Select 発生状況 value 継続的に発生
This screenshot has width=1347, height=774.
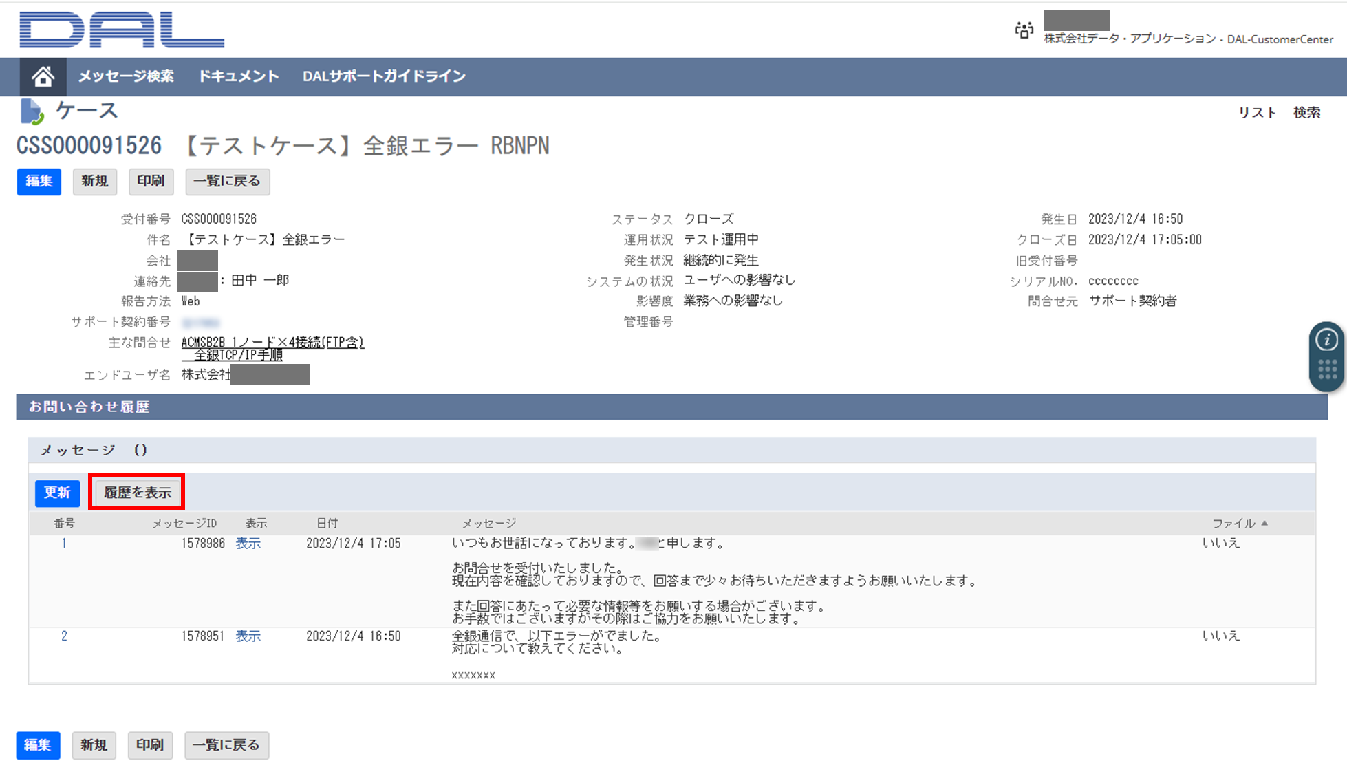[721, 260]
